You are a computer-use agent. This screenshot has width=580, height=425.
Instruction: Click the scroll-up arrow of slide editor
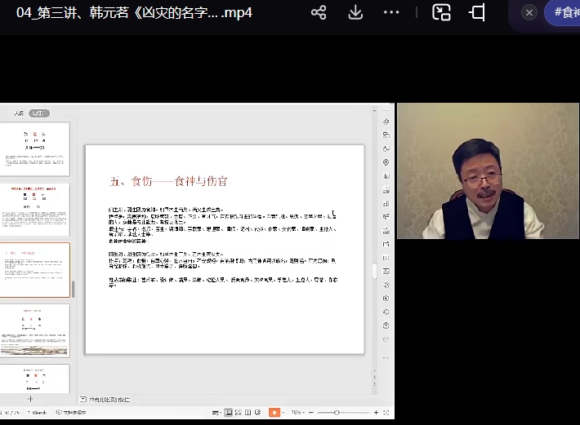(374, 110)
